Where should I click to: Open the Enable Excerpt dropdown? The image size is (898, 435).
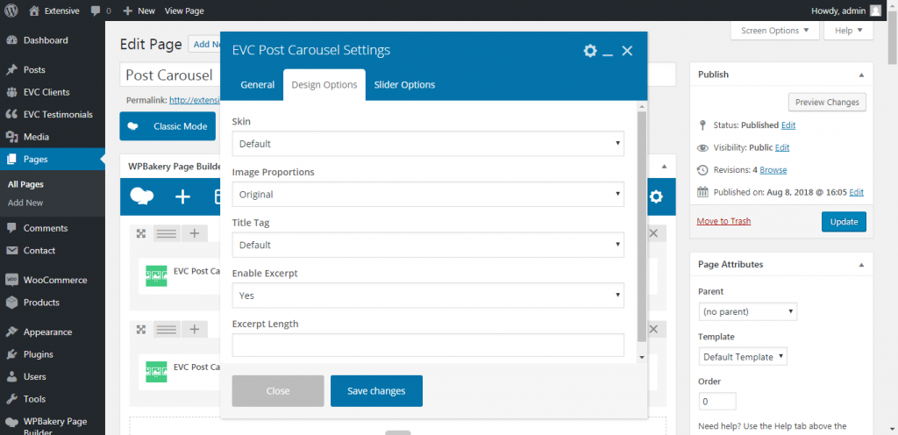coord(428,296)
